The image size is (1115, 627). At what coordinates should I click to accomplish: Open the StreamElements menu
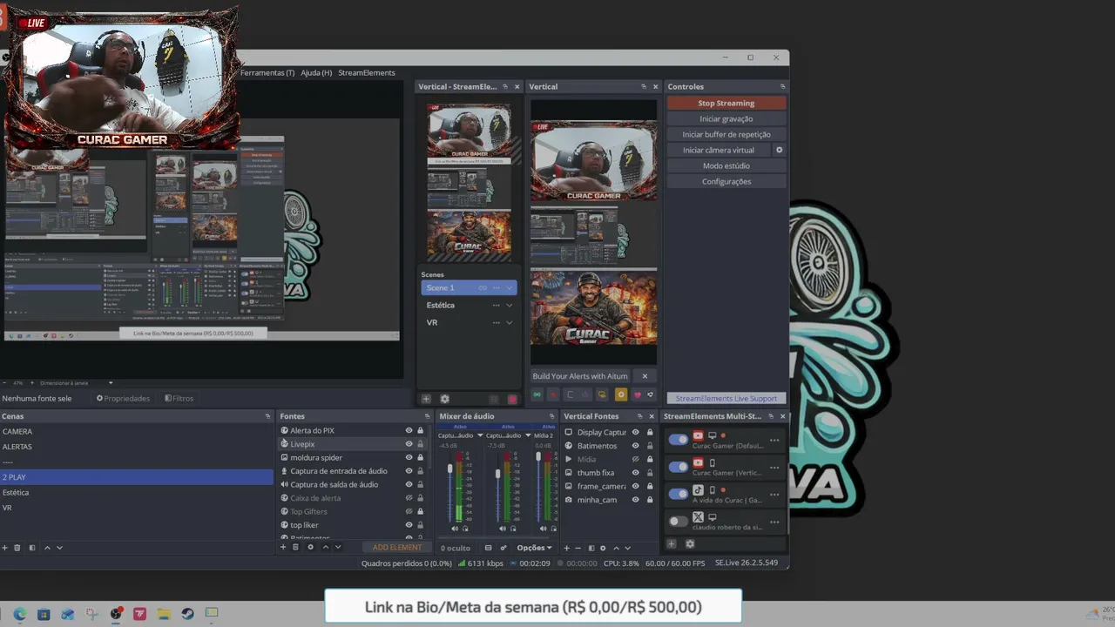(x=367, y=72)
